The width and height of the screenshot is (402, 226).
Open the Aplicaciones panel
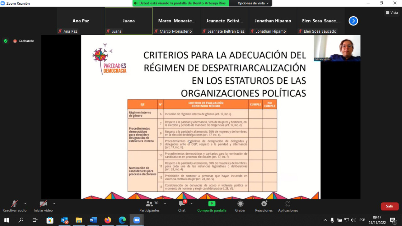click(x=288, y=206)
